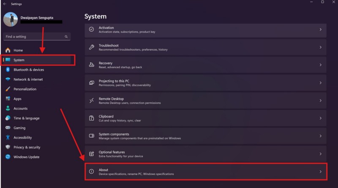Click the Privacy & security shield icon

click(x=8, y=147)
